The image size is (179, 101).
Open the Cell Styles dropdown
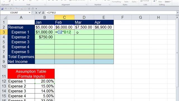(135, 2)
